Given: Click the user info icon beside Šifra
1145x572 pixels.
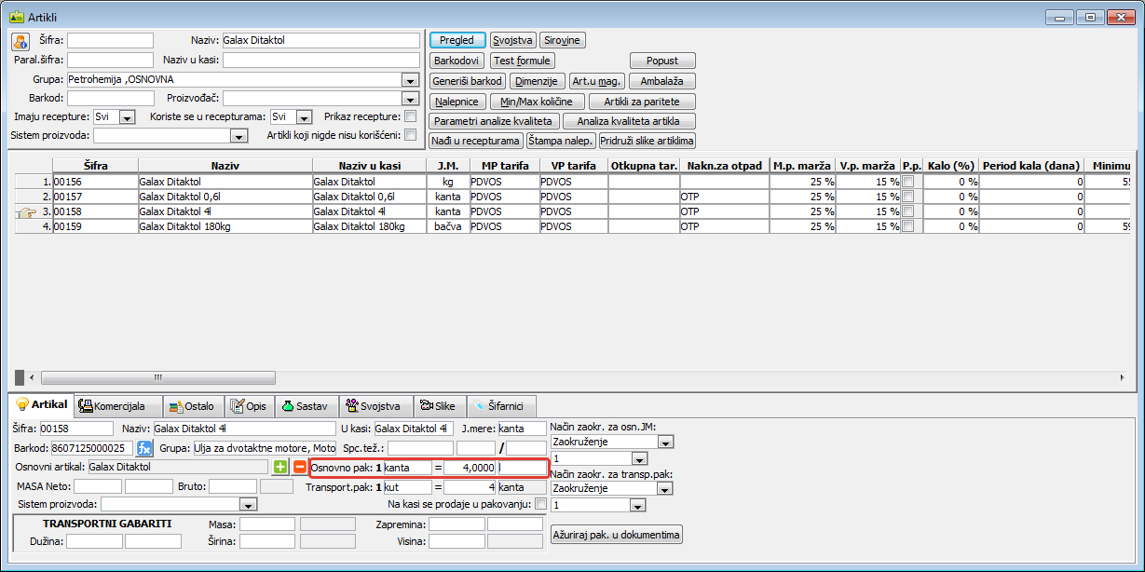Looking at the screenshot, I should [x=20, y=41].
